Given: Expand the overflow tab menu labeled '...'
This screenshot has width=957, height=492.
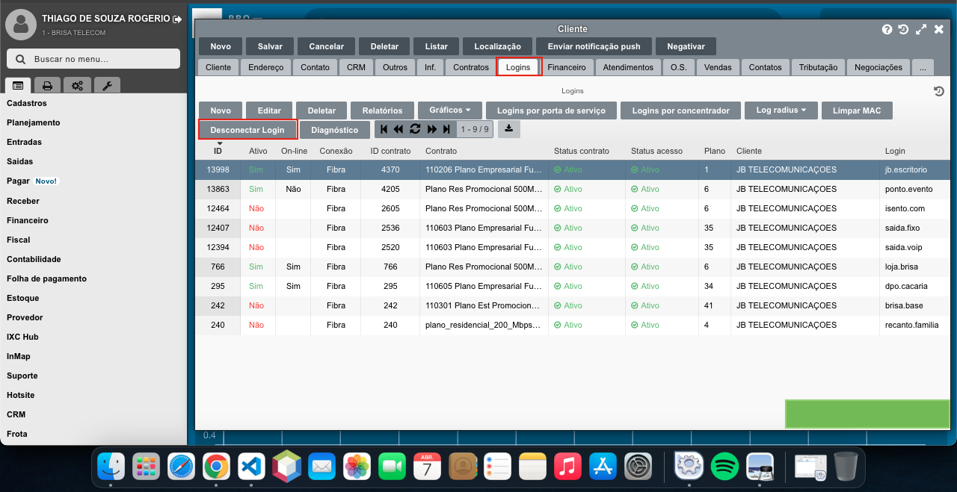Looking at the screenshot, I should (x=923, y=67).
